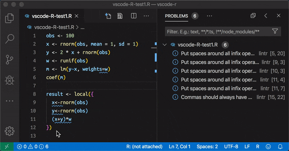
Task: Open the Search view in activity bar
Action: click(x=10, y=39)
